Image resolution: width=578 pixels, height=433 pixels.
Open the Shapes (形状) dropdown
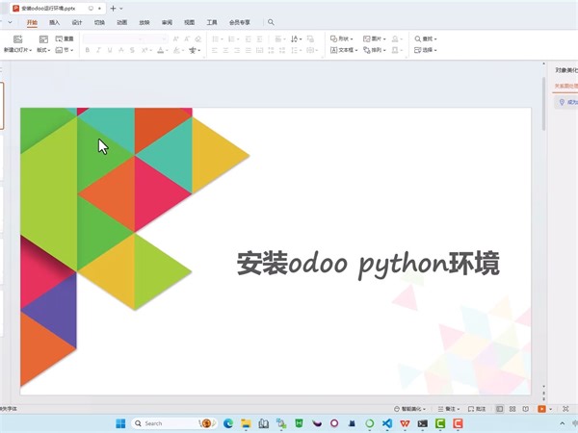[x=341, y=38]
